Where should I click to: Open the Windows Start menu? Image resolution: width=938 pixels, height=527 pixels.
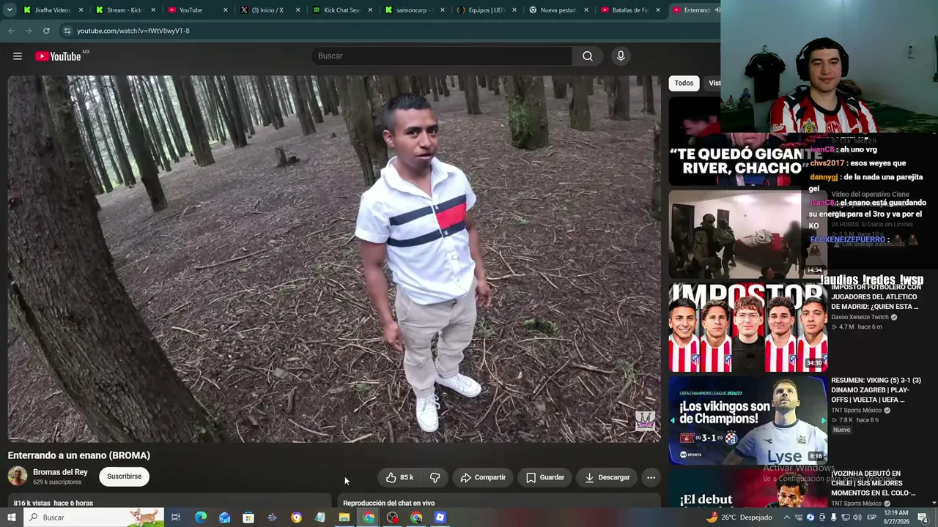(x=12, y=517)
